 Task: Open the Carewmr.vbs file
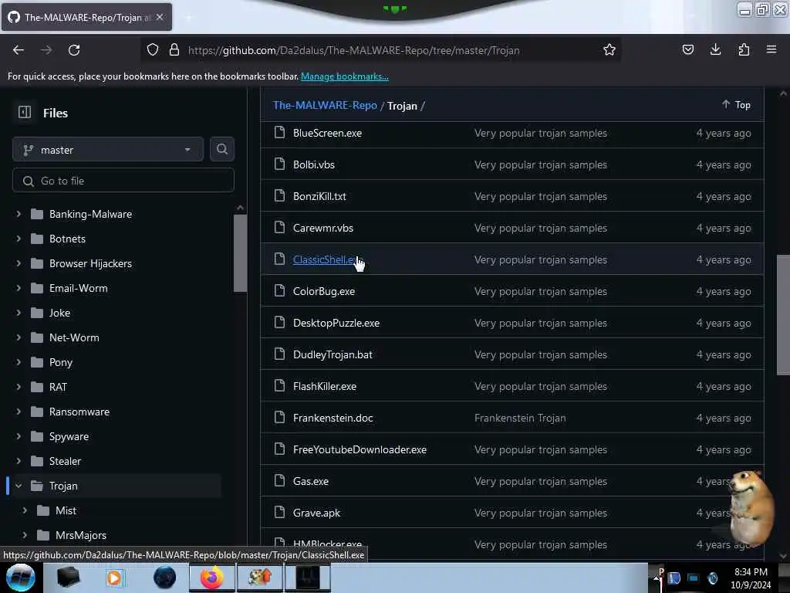[323, 228]
